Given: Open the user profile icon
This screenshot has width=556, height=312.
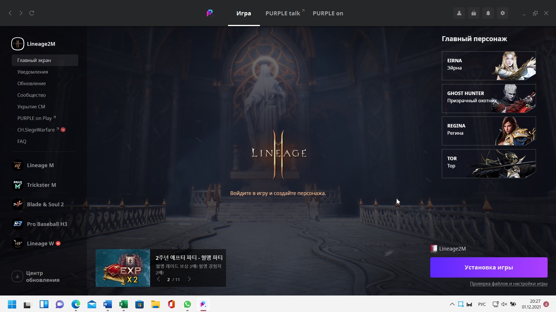Looking at the screenshot, I should tap(459, 13).
